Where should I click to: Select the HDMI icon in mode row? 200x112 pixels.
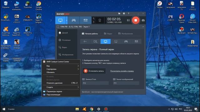(136, 41)
